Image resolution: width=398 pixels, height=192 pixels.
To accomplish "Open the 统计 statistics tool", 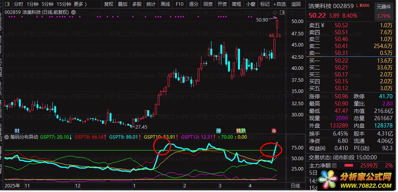I will coord(151,4).
